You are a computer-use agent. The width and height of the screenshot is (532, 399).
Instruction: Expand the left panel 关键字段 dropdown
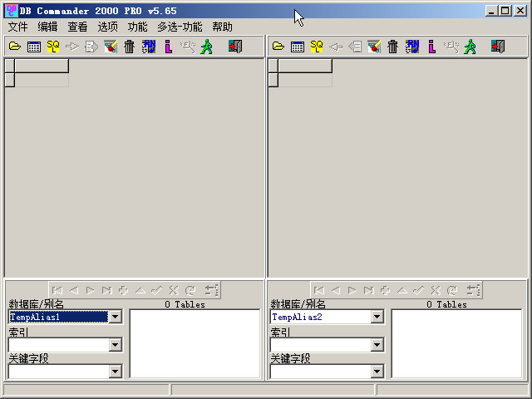[x=116, y=372]
